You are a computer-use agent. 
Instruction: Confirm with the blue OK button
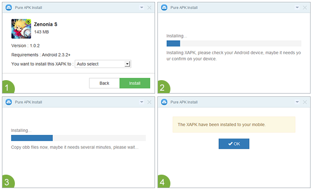click(234, 143)
